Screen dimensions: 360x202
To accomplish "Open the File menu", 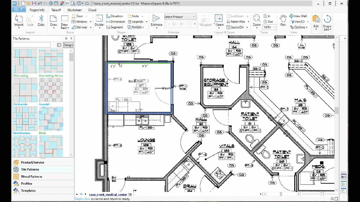I will click(19, 10).
